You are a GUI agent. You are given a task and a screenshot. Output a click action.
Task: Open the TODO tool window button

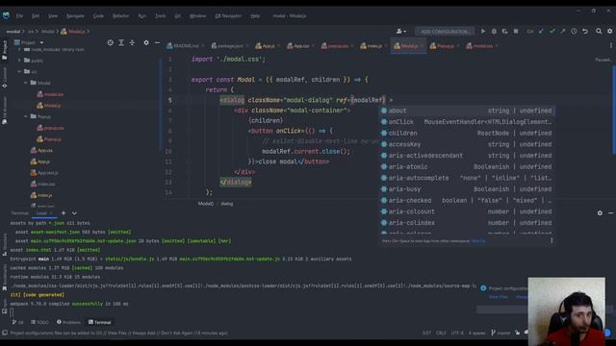[39, 322]
